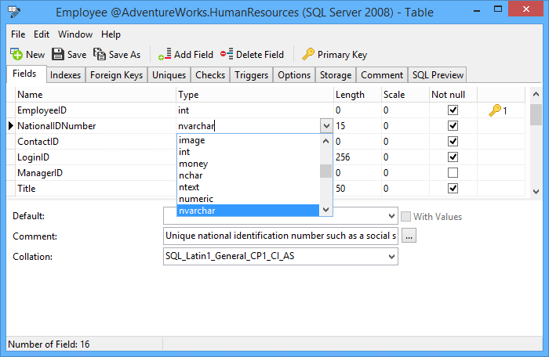Click the table designer icon in title bar
Viewport: 549px width, 357px height.
point(14,12)
